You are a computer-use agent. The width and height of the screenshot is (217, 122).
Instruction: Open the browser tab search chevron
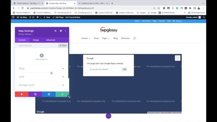(203, 3)
